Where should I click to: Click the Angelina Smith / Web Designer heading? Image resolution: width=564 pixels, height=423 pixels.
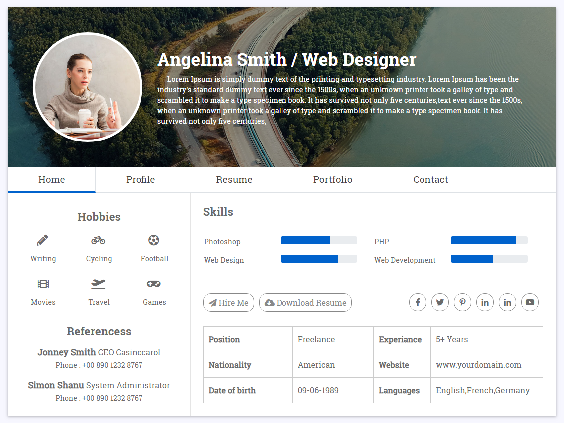(286, 60)
